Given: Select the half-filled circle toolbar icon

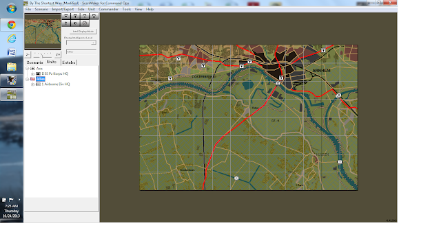Looking at the screenshot, I should click(75, 23).
